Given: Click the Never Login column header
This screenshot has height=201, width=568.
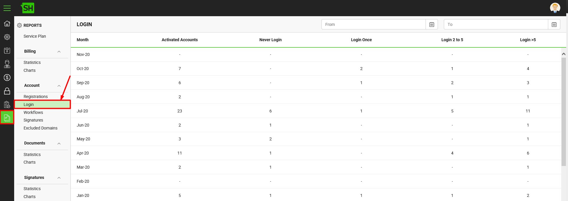Looking at the screenshot, I should (x=270, y=40).
